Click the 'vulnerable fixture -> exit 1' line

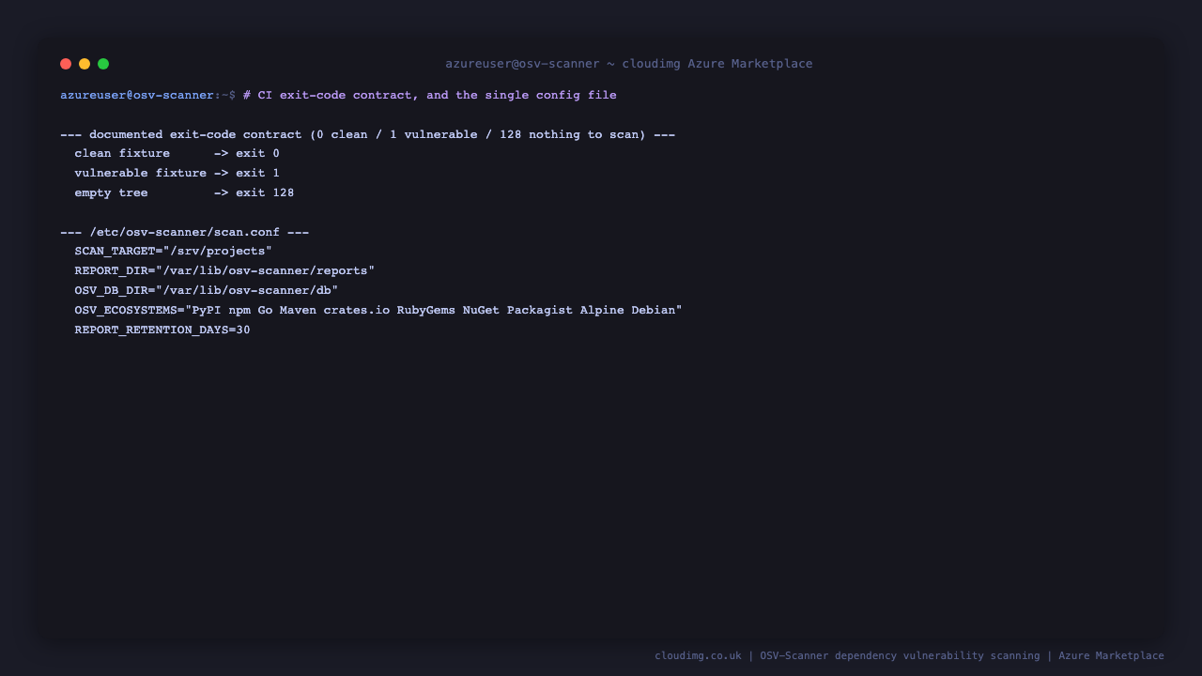[177, 174]
